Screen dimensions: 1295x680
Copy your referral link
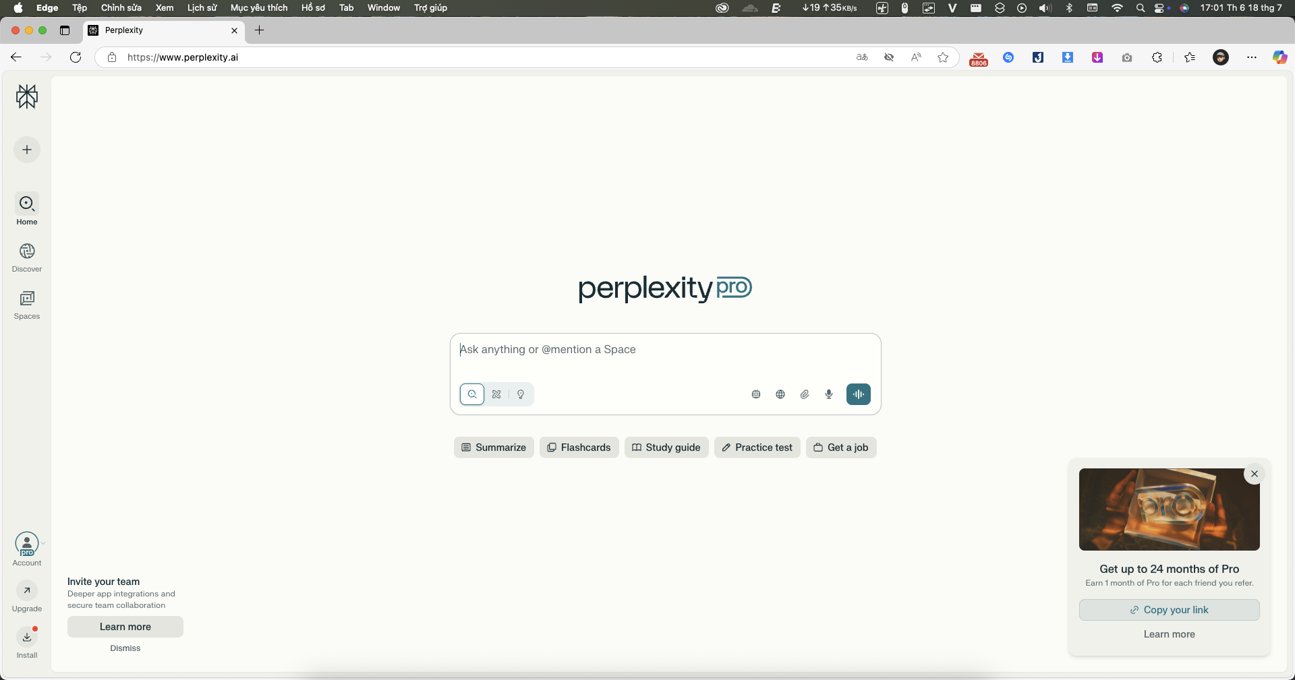click(1169, 610)
